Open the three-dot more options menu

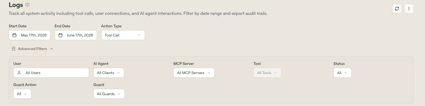409,9
